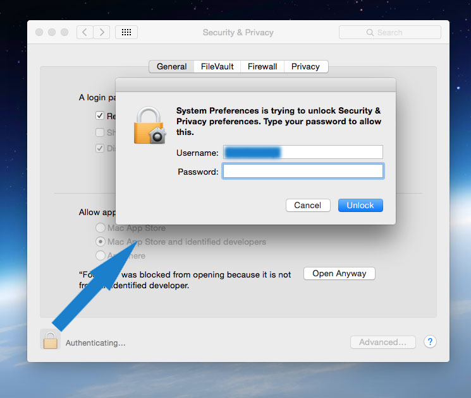
Task: Click the magnifier icon in Search
Action: pyautogui.click(x=370, y=32)
